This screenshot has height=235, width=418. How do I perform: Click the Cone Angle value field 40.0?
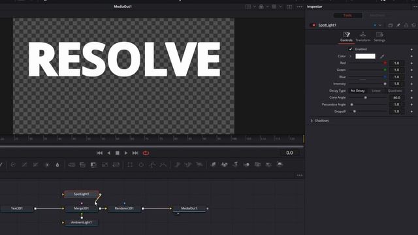click(396, 98)
